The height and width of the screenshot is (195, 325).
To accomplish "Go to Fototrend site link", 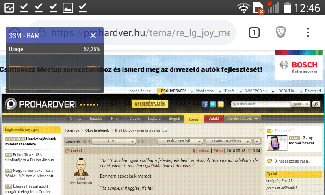I will (x=313, y=91).
